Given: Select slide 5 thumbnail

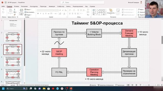Looking at the screenshot, I should click(13, 74).
